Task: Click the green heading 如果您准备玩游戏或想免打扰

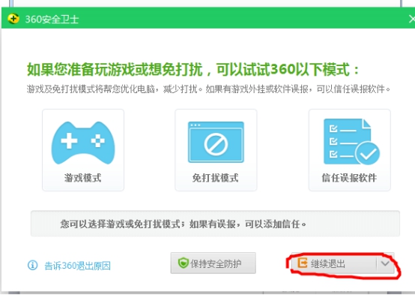Action: [x=115, y=70]
